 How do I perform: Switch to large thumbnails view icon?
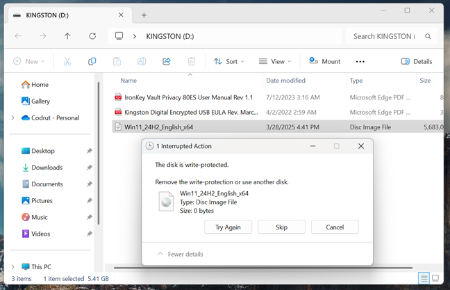[435, 278]
